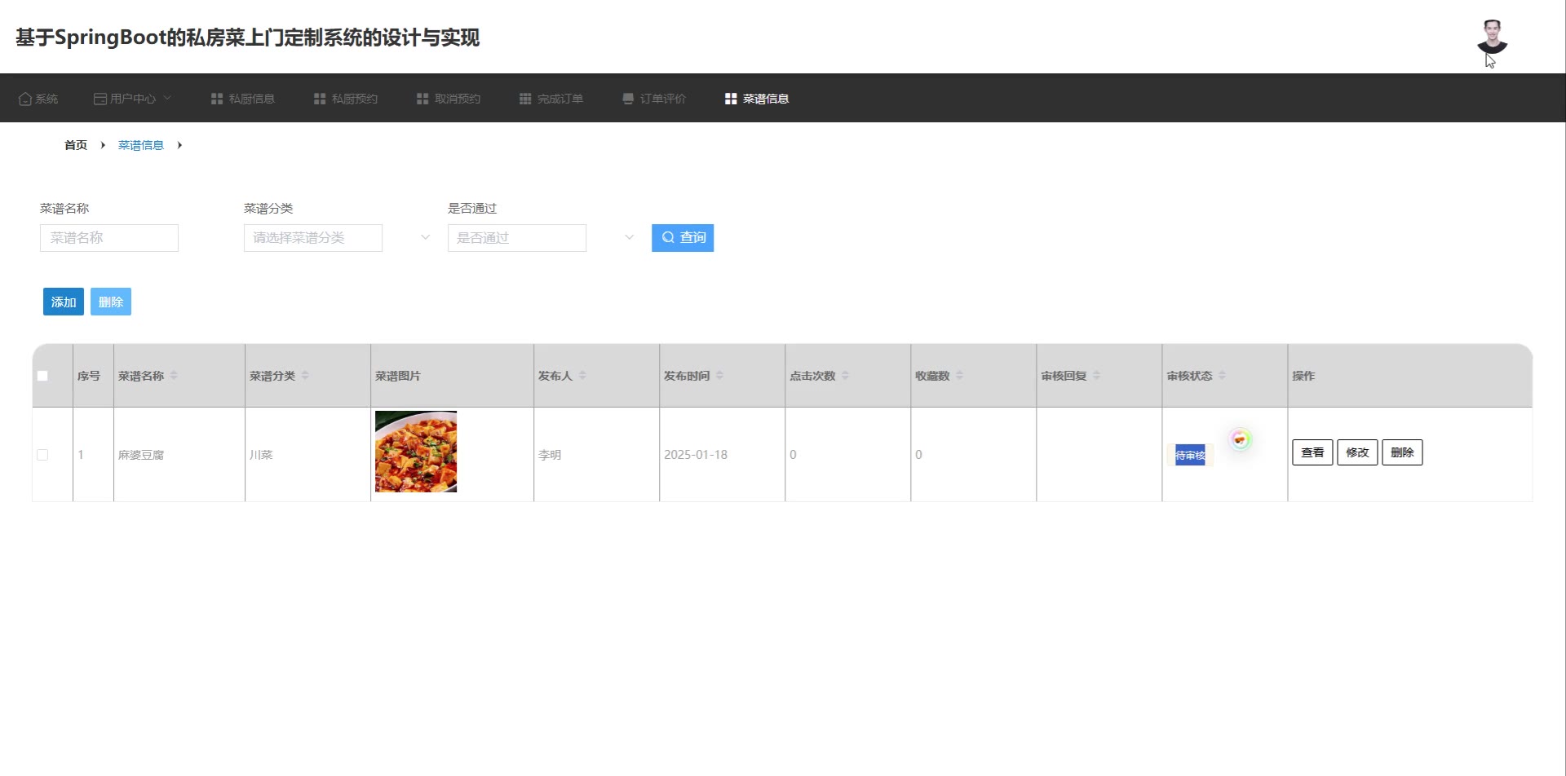Check the 麻婆豆腐 row checkbox
This screenshot has height=776, width=1566.
42,455
